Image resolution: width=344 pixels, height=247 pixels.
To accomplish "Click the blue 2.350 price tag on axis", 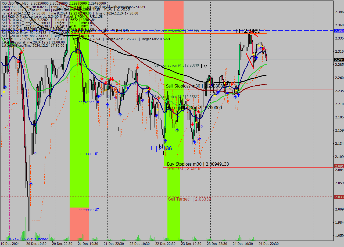I will click(x=339, y=31).
